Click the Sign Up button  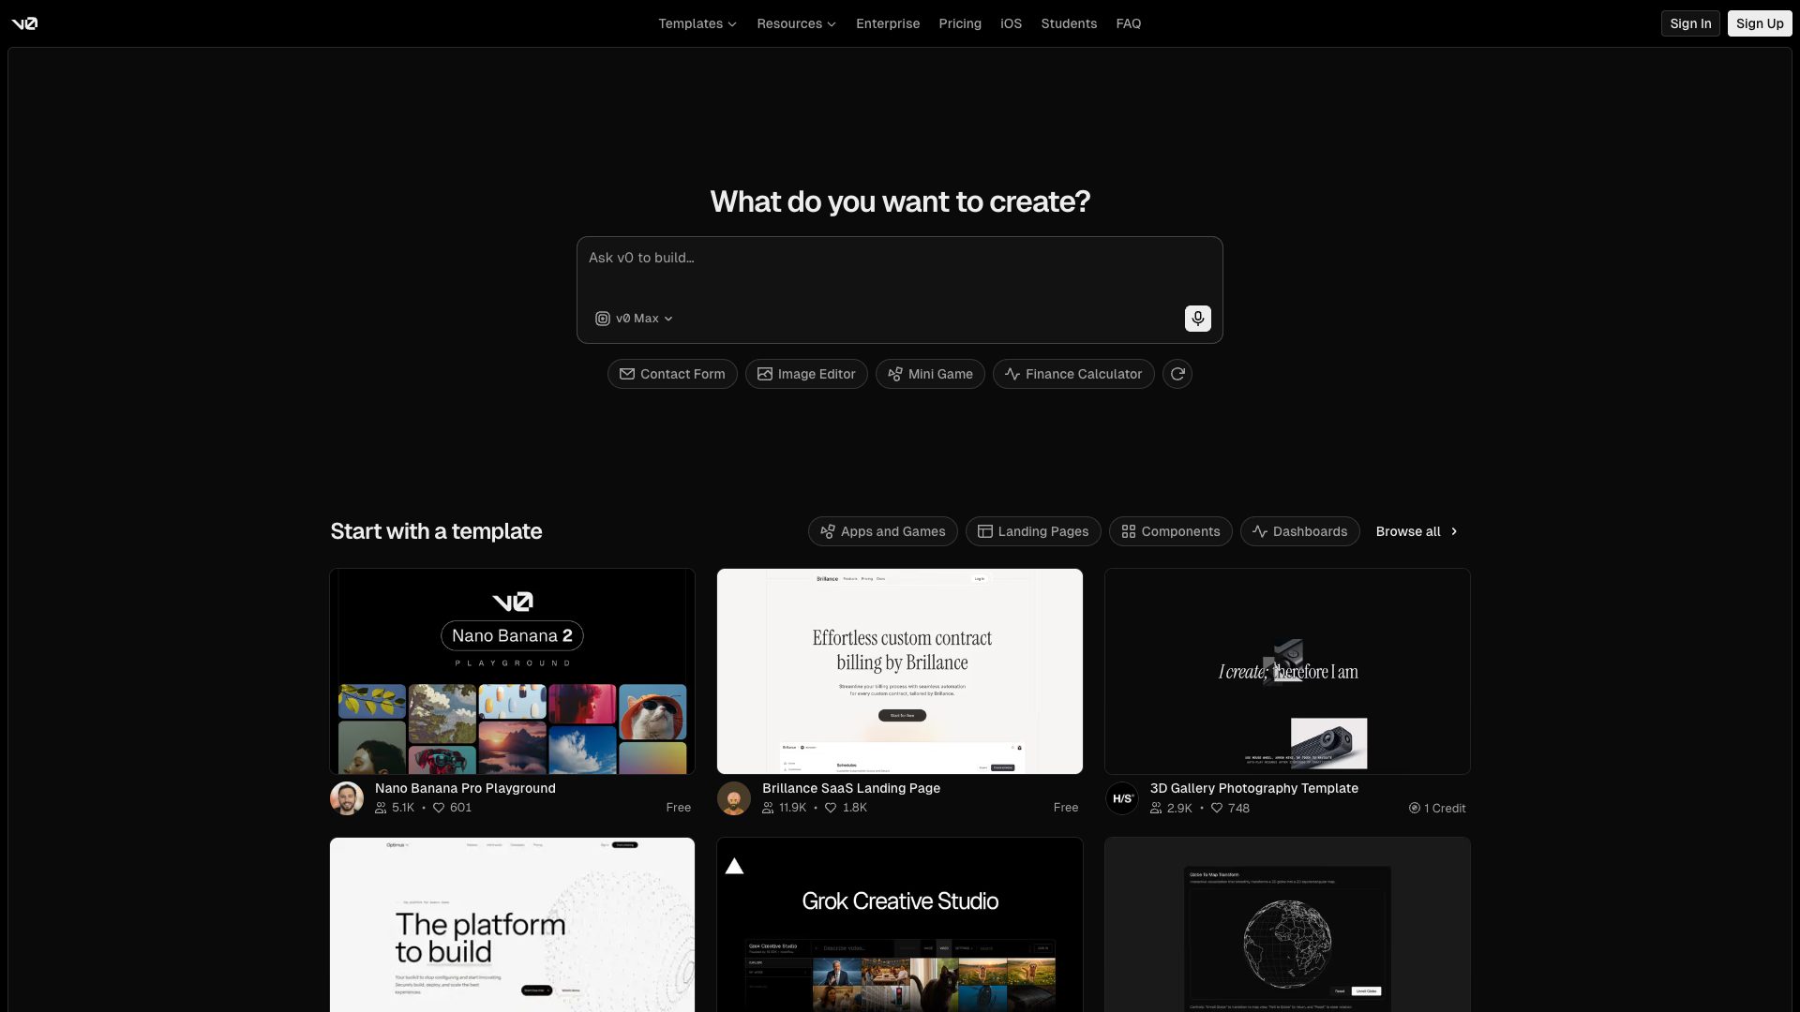pyautogui.click(x=1759, y=23)
